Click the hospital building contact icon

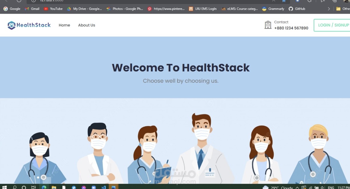point(268,25)
